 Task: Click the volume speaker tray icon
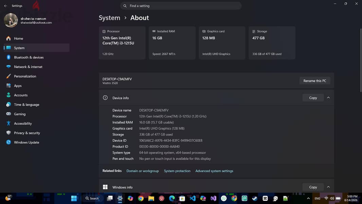pyautogui.click(x=332, y=198)
